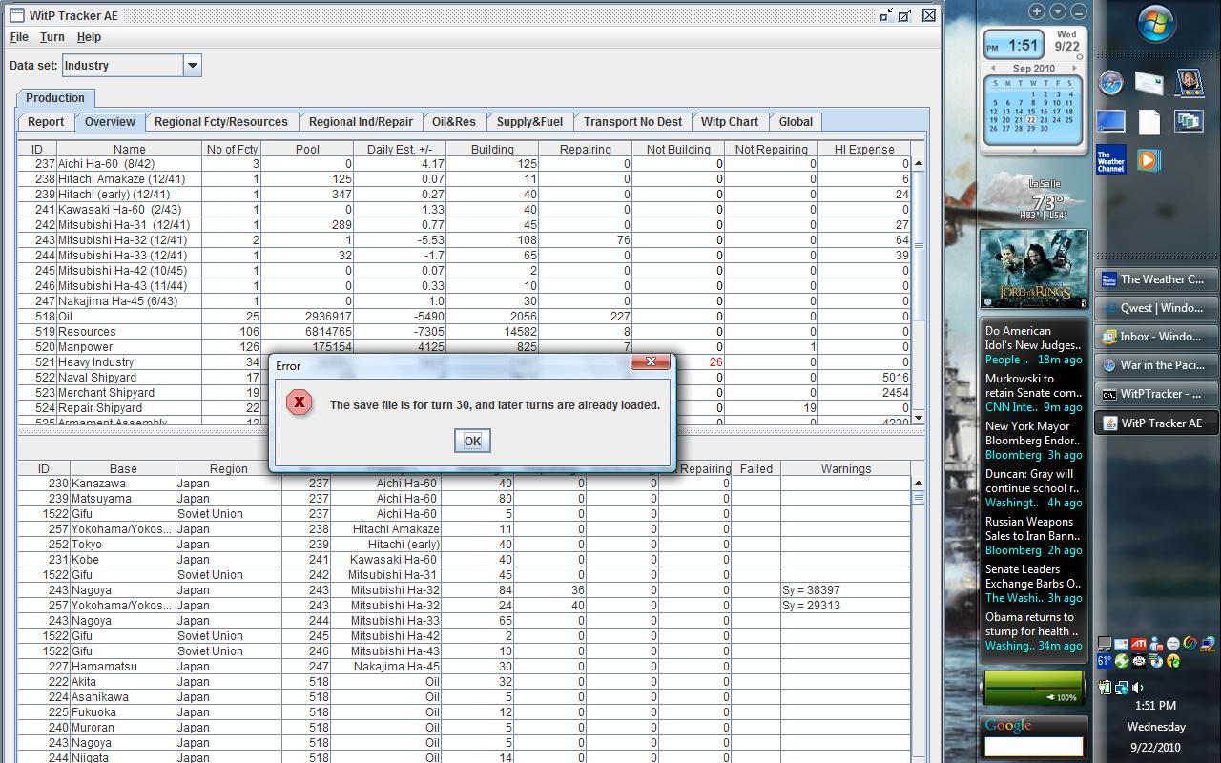Launch Windows Media Player icon
Screen dimensions: 1221x763
[1149, 159]
